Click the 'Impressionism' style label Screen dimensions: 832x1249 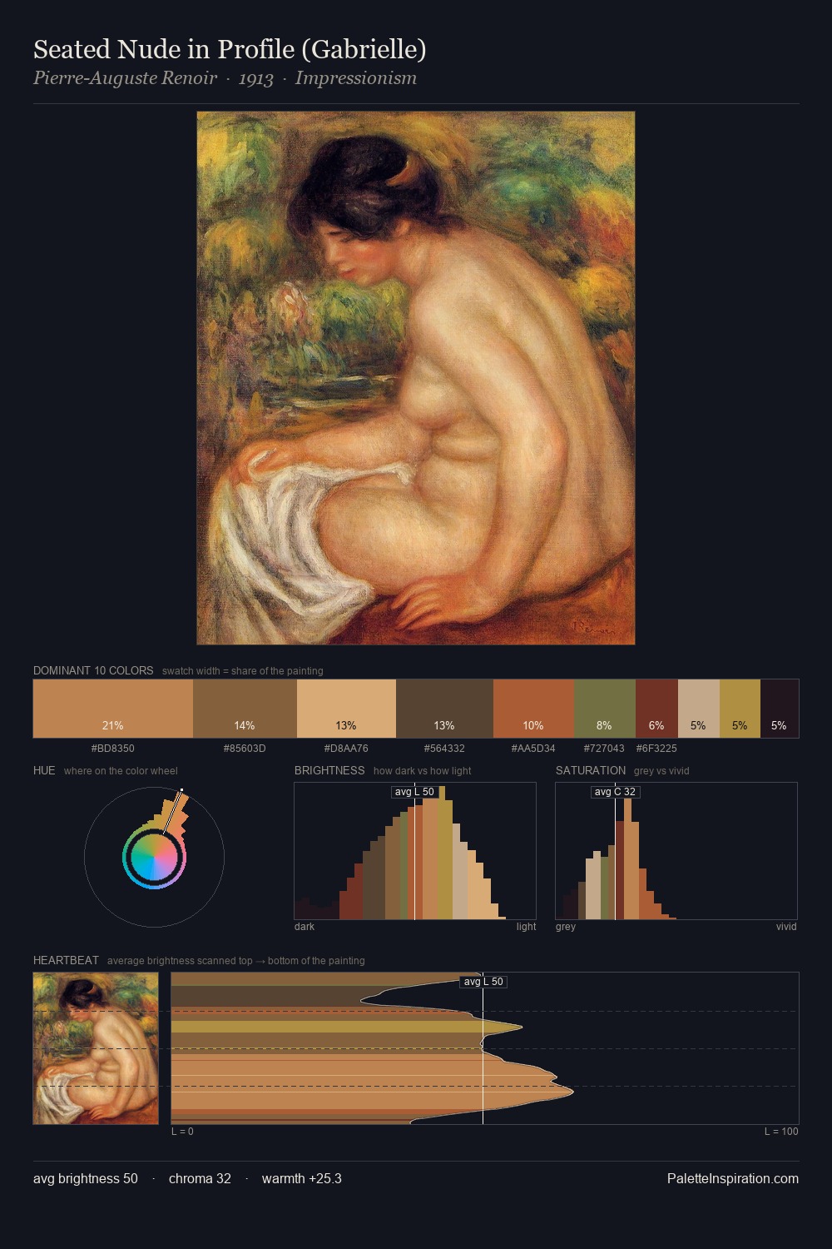[355, 78]
